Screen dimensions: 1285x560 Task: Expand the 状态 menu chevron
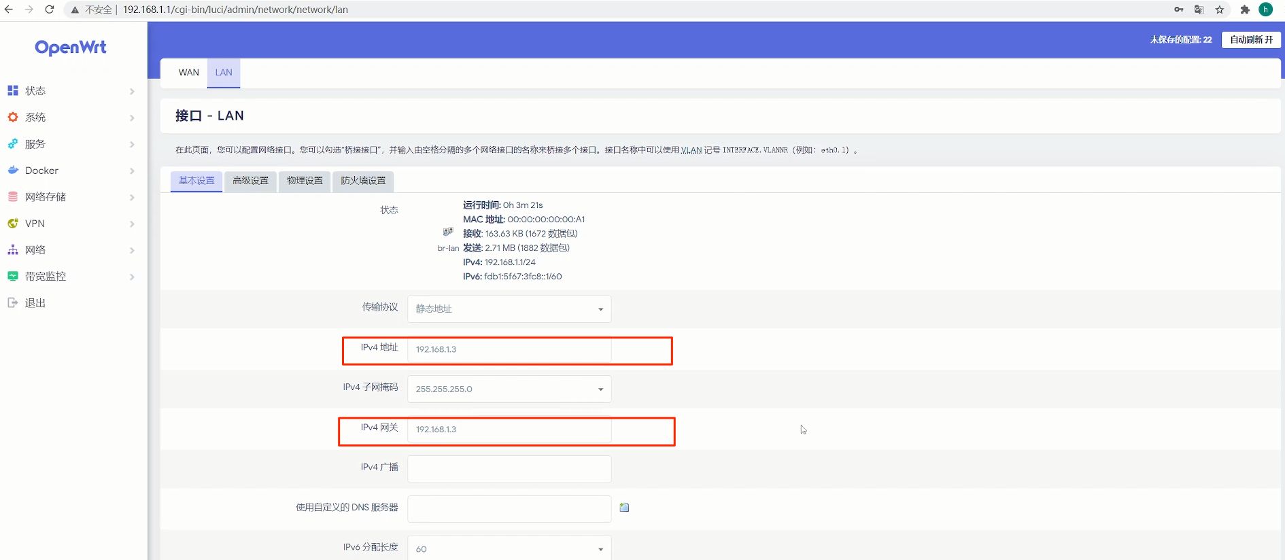pos(132,91)
